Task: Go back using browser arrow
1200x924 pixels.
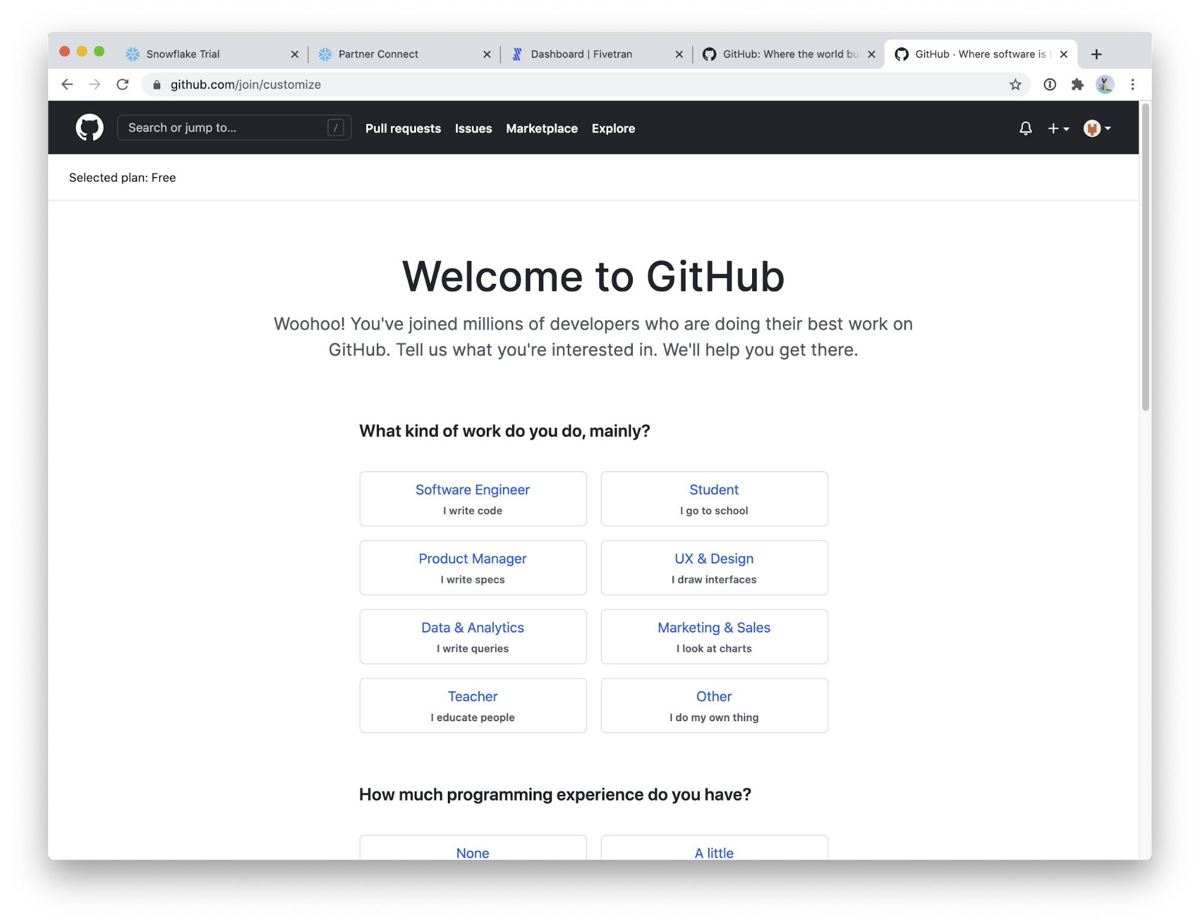Action: coord(67,85)
